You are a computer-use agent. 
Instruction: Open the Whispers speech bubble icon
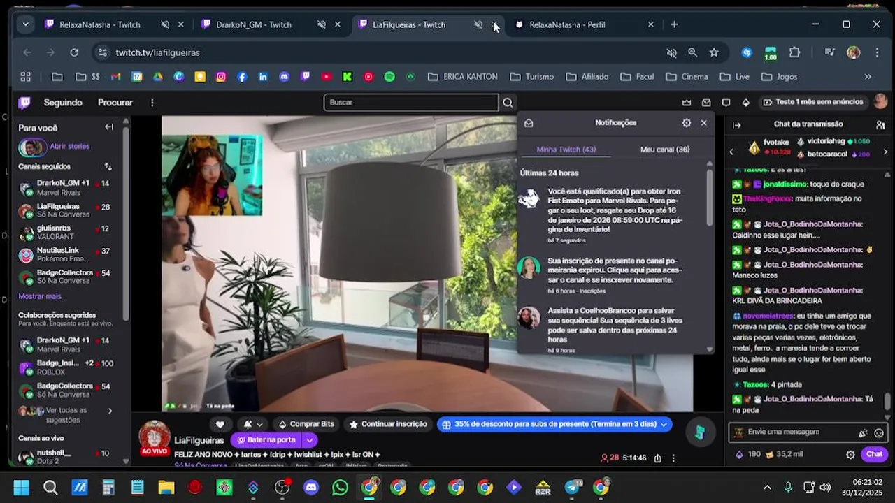tap(726, 102)
